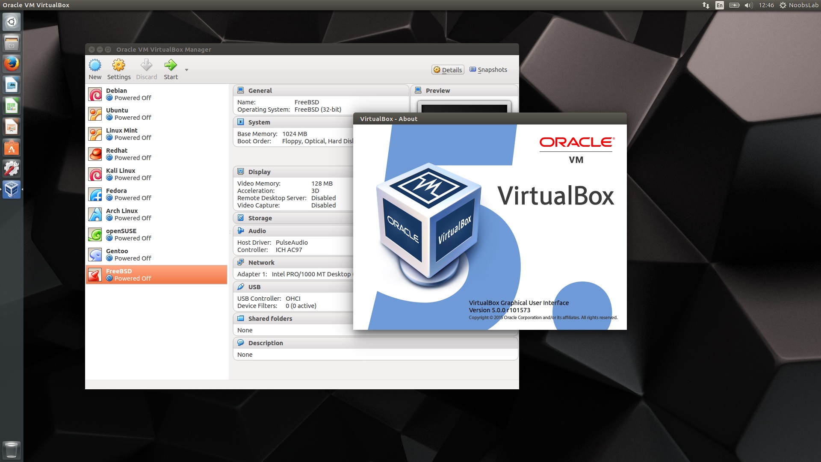
Task: Switch to the Snapshots view
Action: (x=488, y=69)
